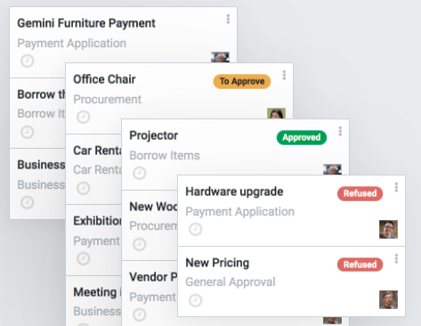Click user avatar on New Pricing card
The height and width of the screenshot is (326, 421).
tap(388, 299)
